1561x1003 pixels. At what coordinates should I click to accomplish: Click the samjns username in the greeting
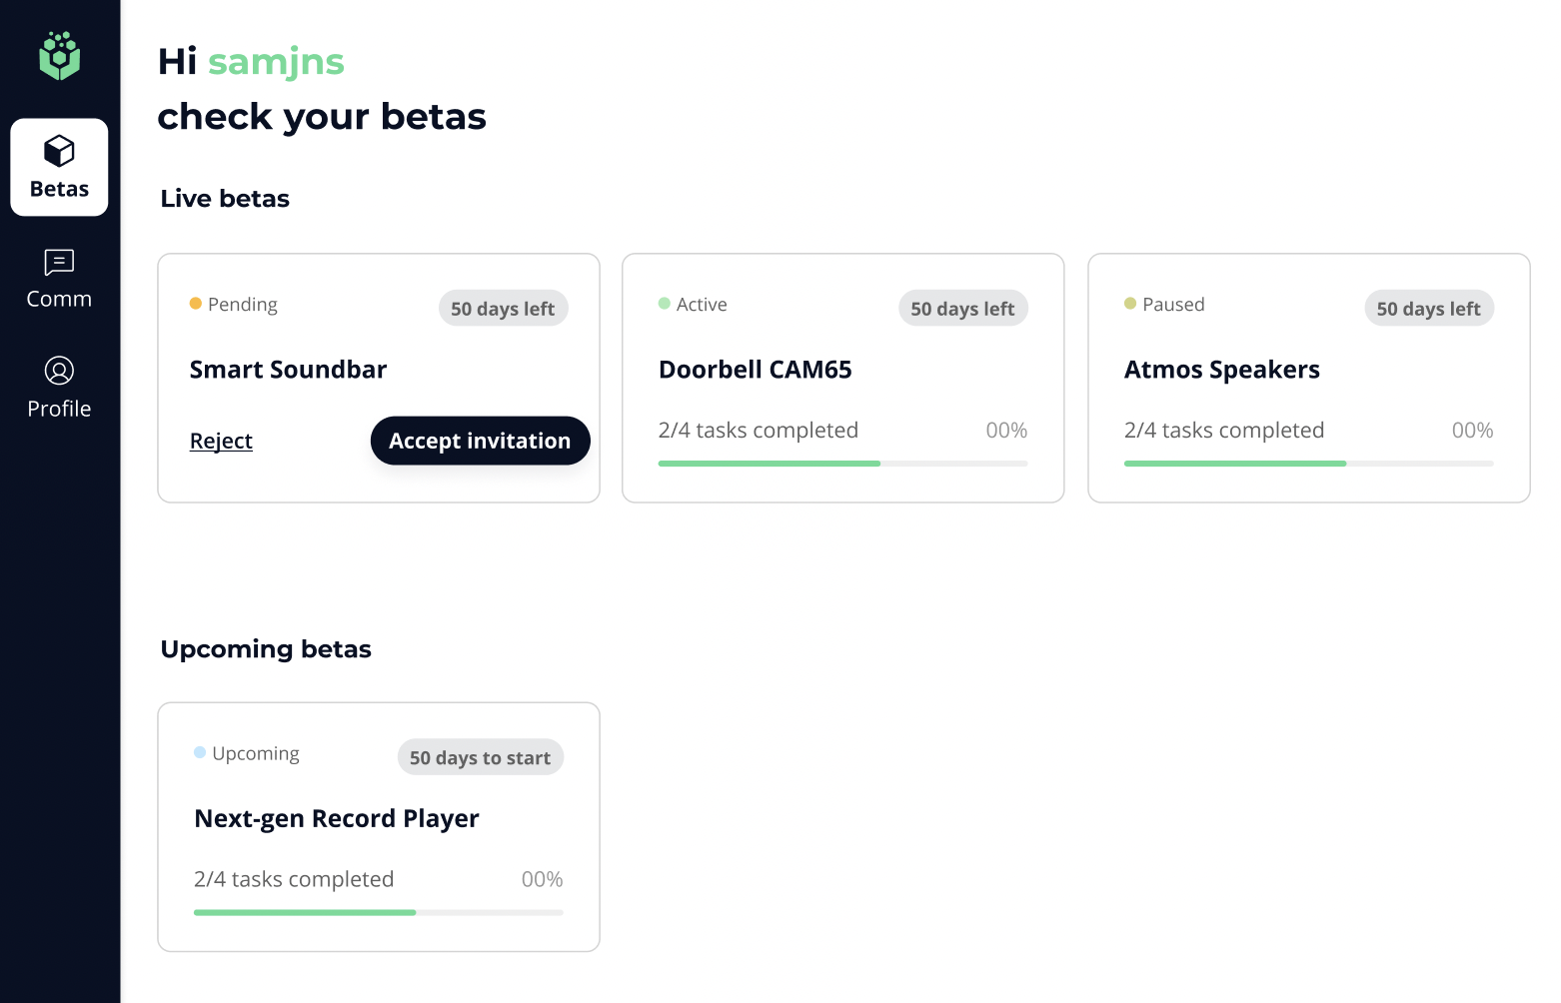(x=276, y=62)
